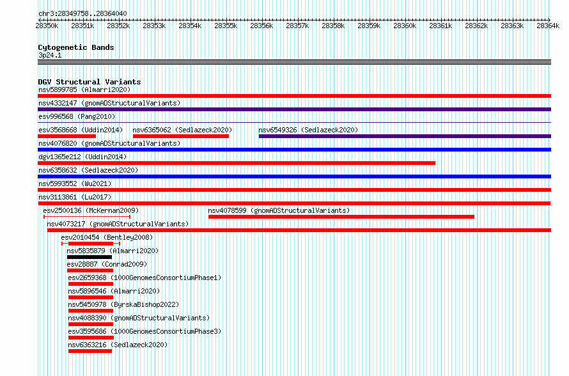Open nsv4332147 (gnomADStructuralVariants) label
Screen dimensions: 569x376
click(x=109, y=103)
